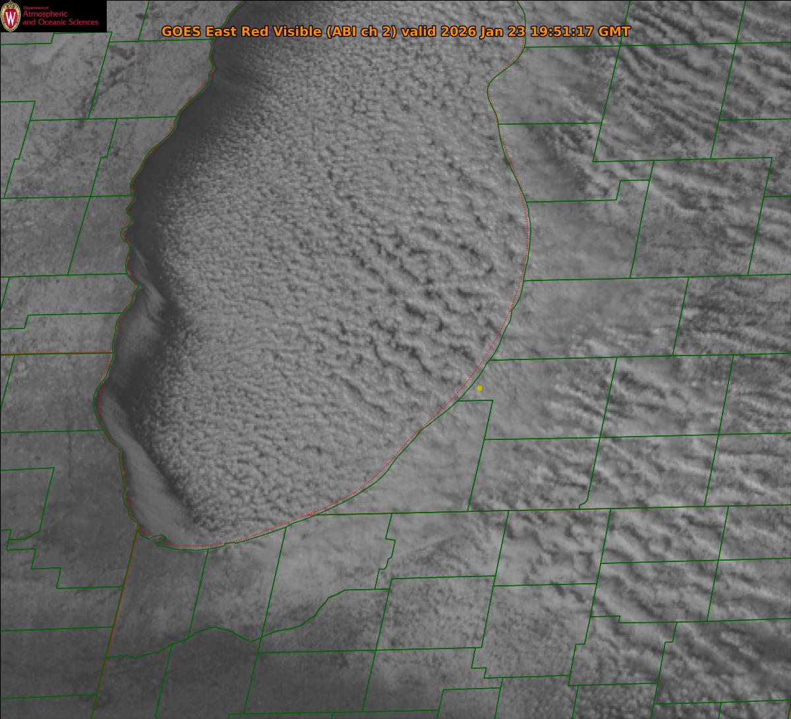Click the orange state border line south of lake
The width and height of the screenshot is (791, 719).
pyautogui.click(x=122, y=594)
